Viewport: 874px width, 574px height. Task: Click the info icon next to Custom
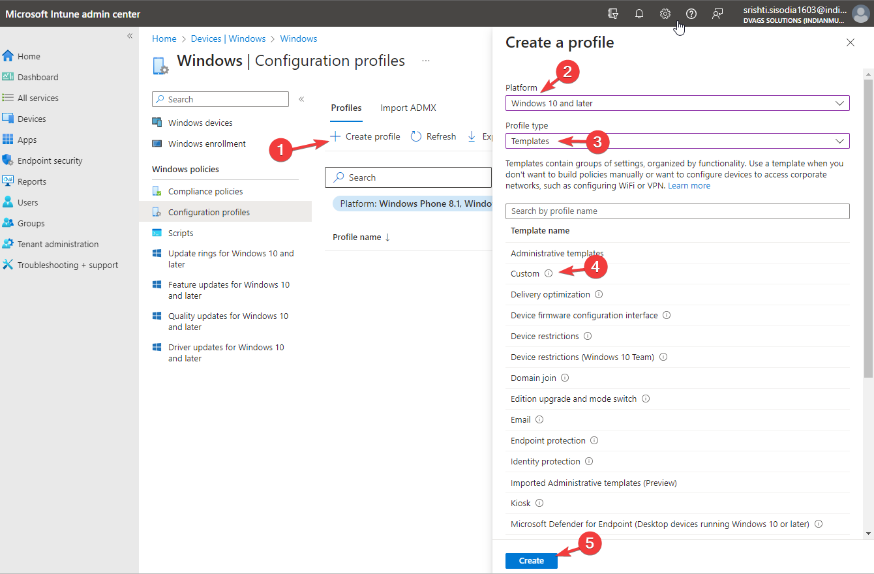(x=547, y=273)
